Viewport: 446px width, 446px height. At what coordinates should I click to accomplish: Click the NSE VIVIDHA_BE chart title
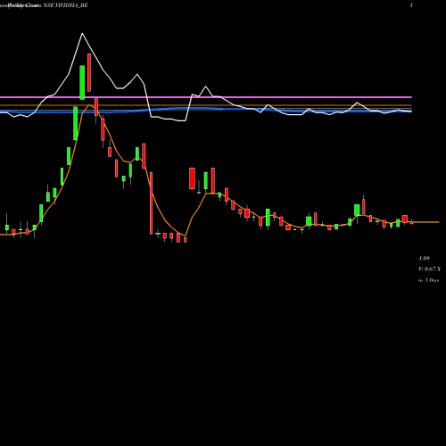click(66, 5)
